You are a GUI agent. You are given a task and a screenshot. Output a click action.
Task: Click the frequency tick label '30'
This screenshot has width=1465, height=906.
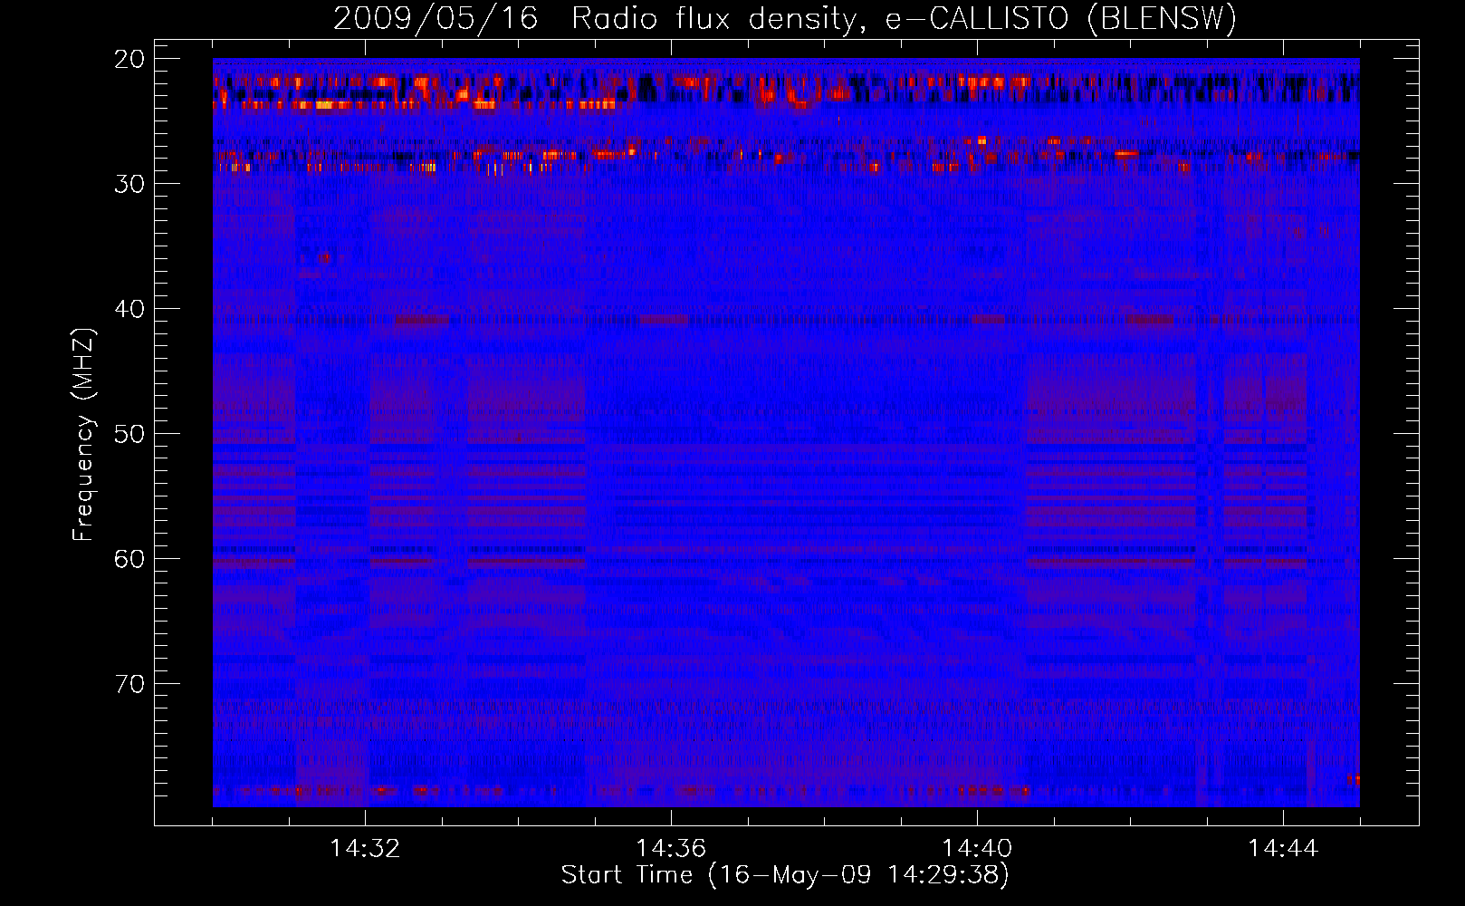pyautogui.click(x=129, y=184)
